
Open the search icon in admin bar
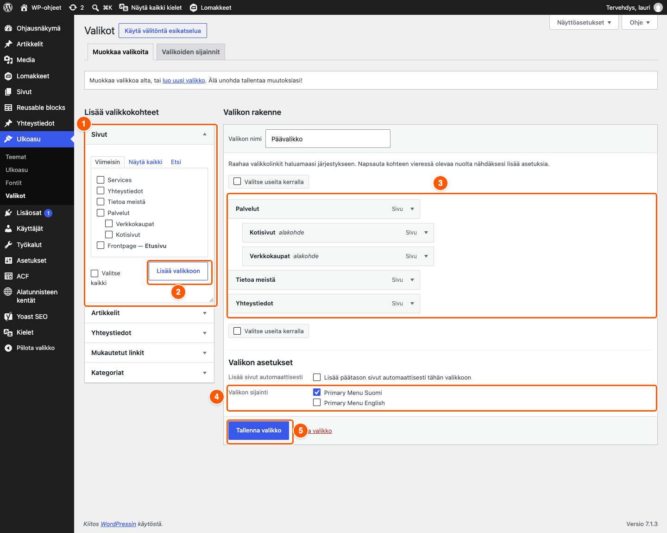(95, 7)
